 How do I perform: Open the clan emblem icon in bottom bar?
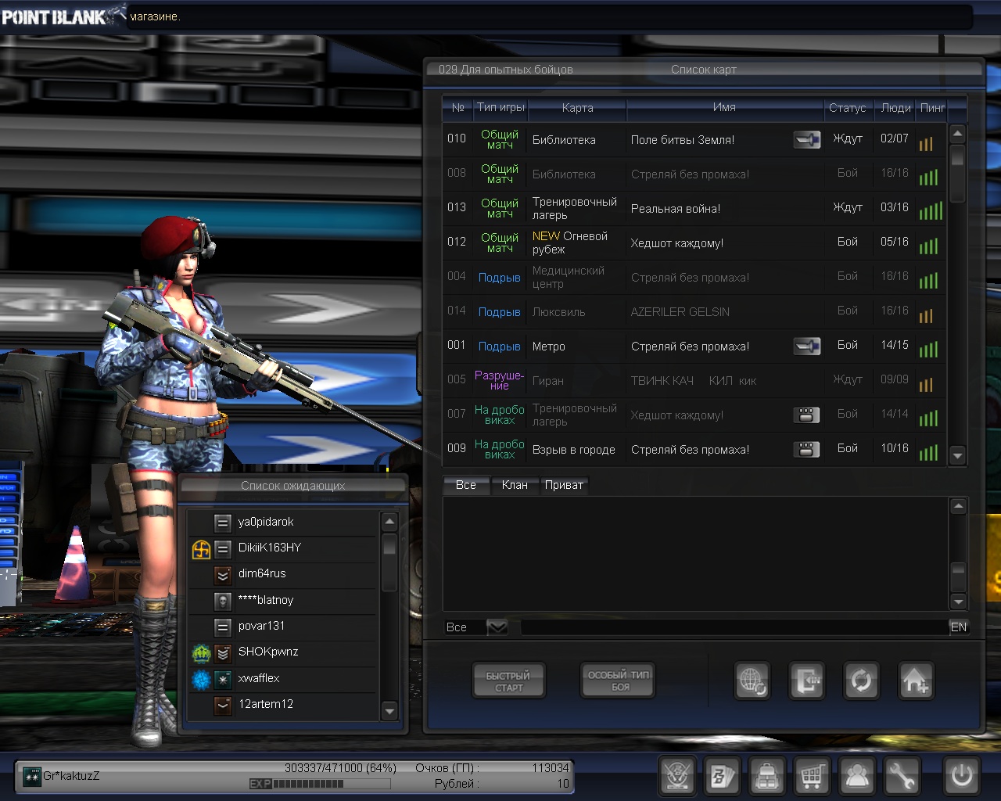click(677, 776)
